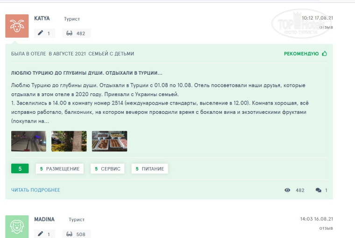
Task: Click the Сервис rating tag
Action: 107,168
